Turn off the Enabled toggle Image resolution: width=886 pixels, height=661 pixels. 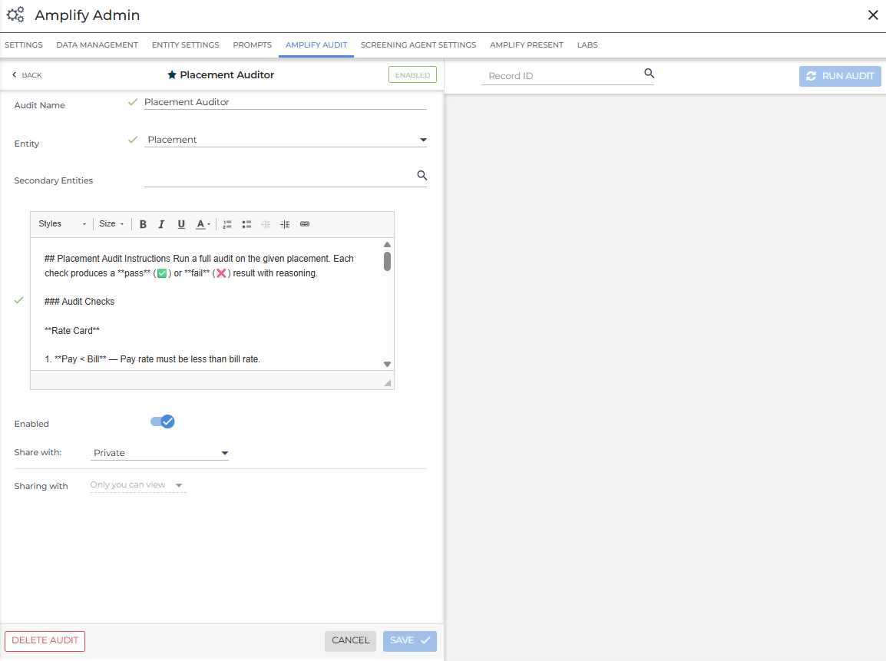[163, 421]
